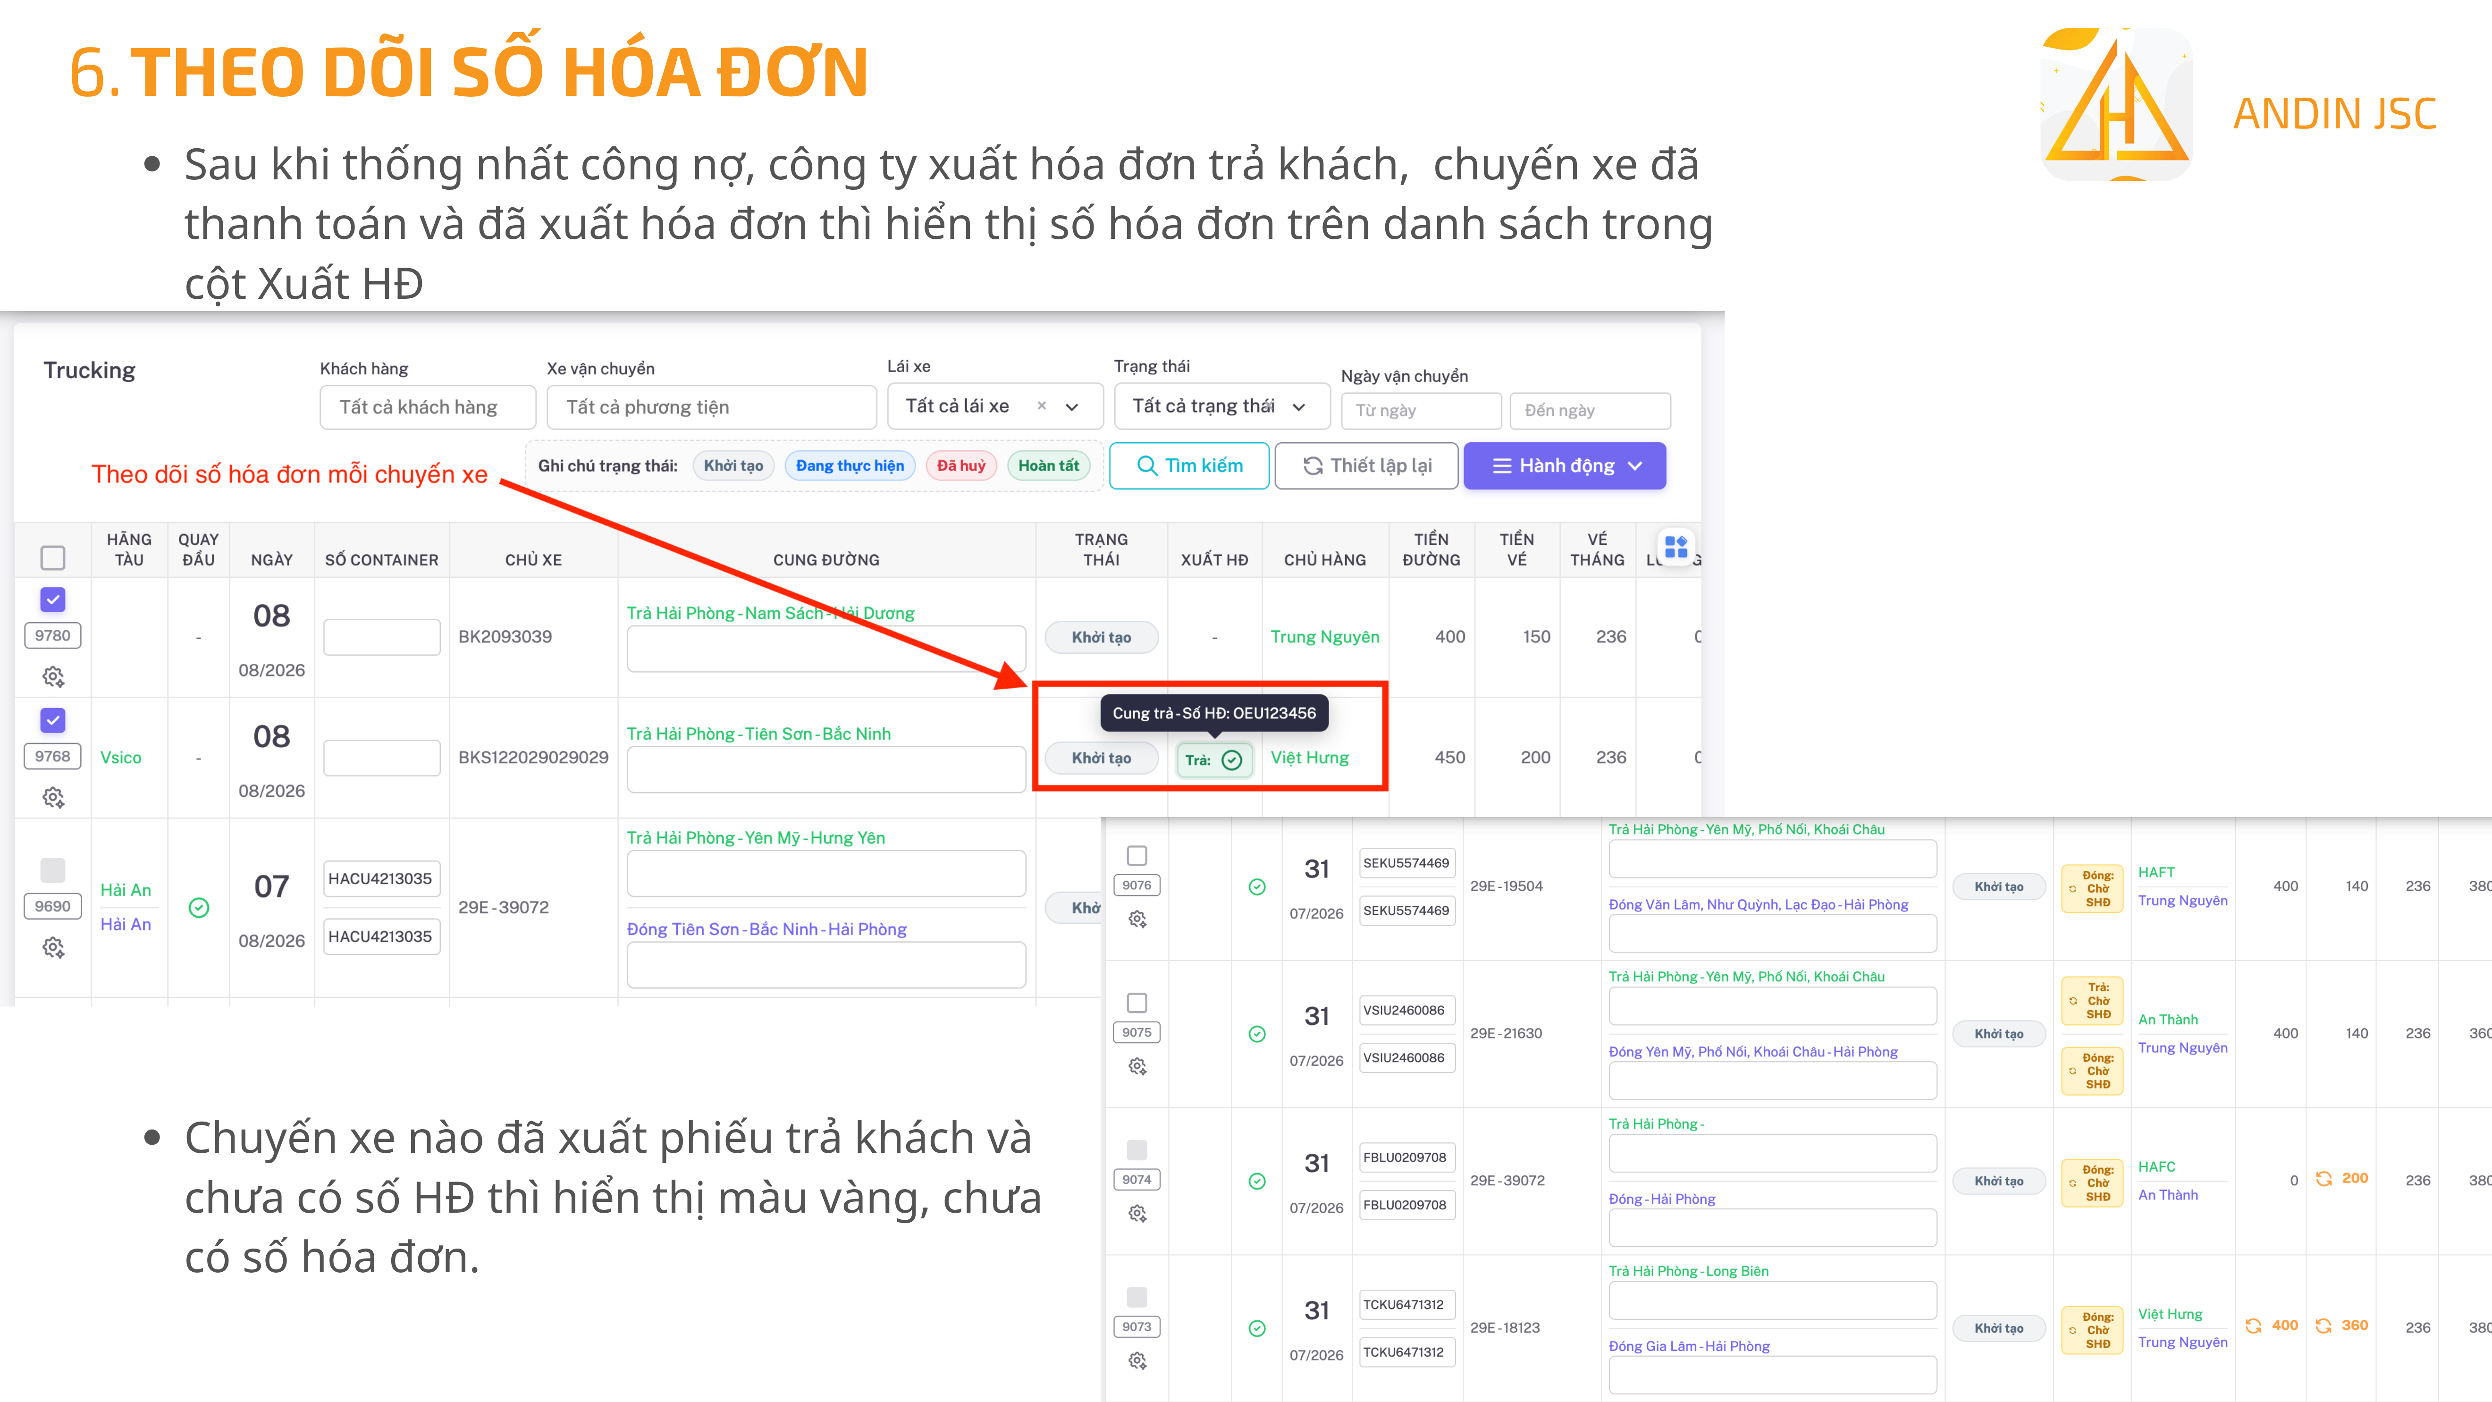The width and height of the screenshot is (2492, 1402).
Task: Click the Đóng Chờ SHĐ badge in row 9073
Action: pyautogui.click(x=2091, y=1329)
